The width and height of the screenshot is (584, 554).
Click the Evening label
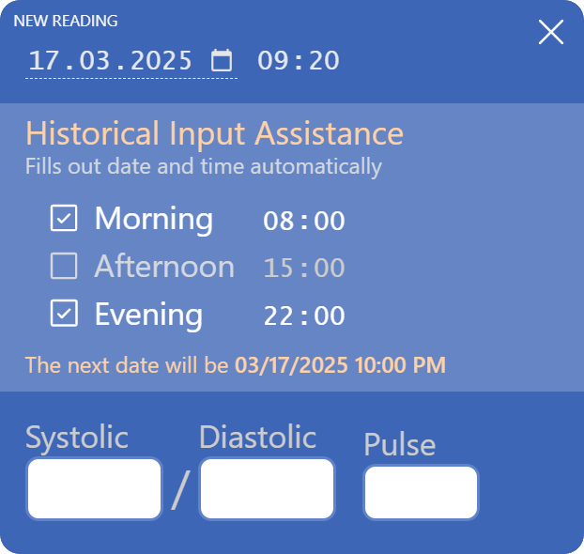click(x=148, y=315)
